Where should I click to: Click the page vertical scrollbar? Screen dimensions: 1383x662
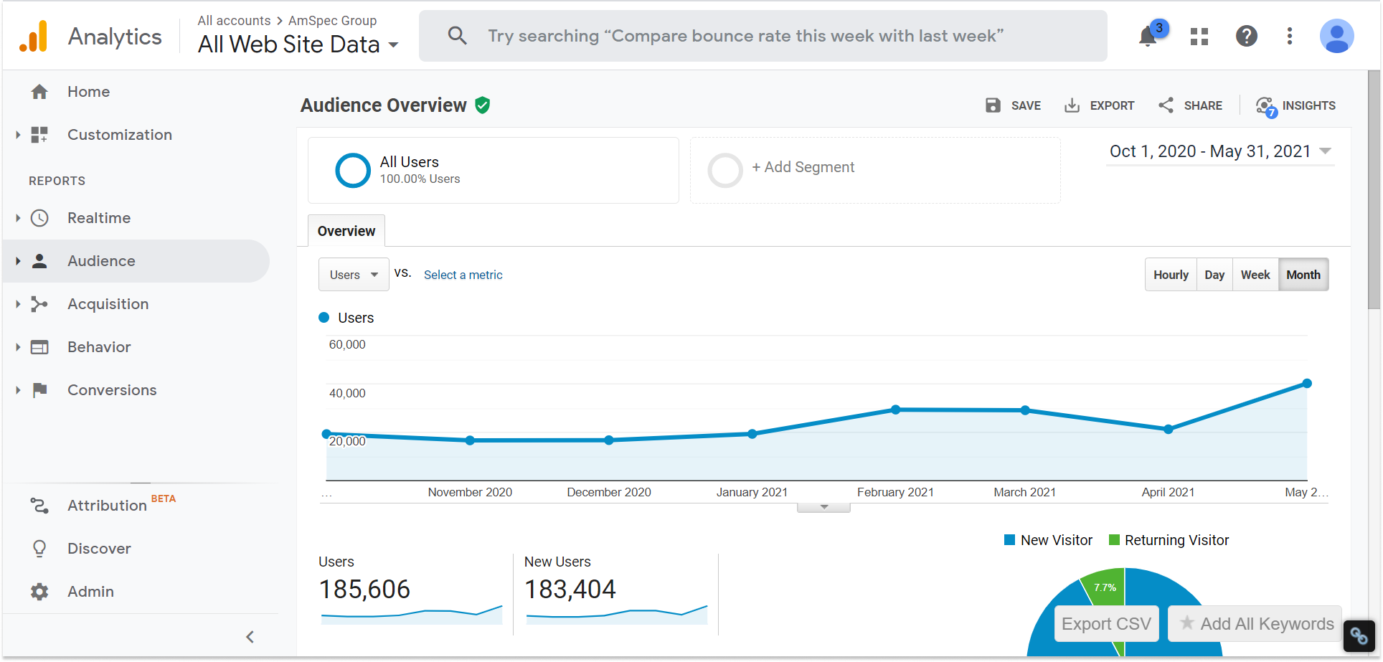pos(1374,190)
